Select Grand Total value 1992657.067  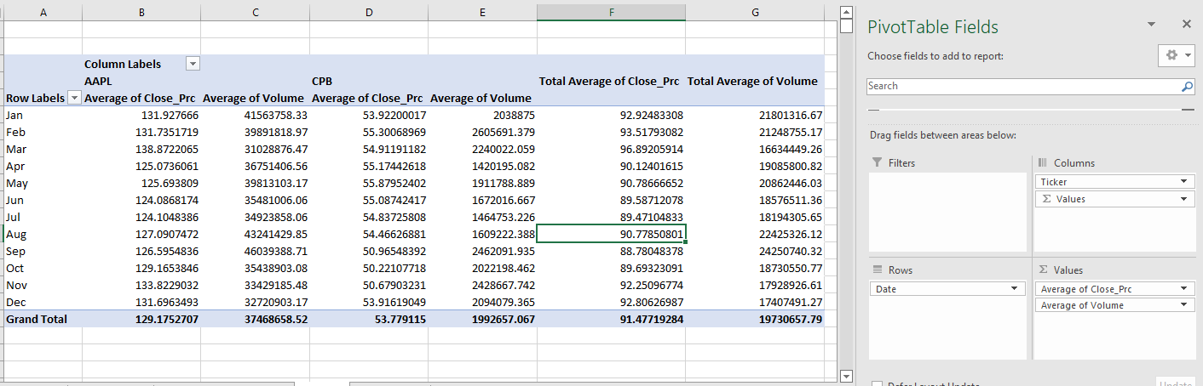[482, 319]
